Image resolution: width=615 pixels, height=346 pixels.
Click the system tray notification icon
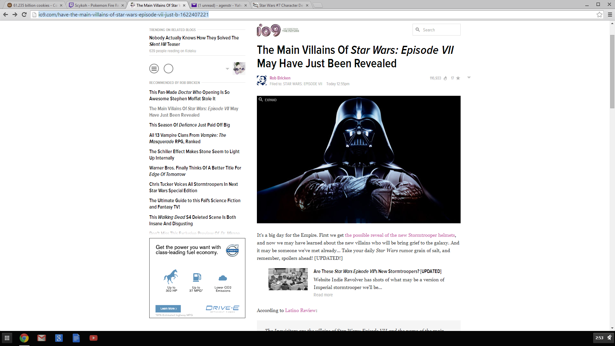coord(610,338)
